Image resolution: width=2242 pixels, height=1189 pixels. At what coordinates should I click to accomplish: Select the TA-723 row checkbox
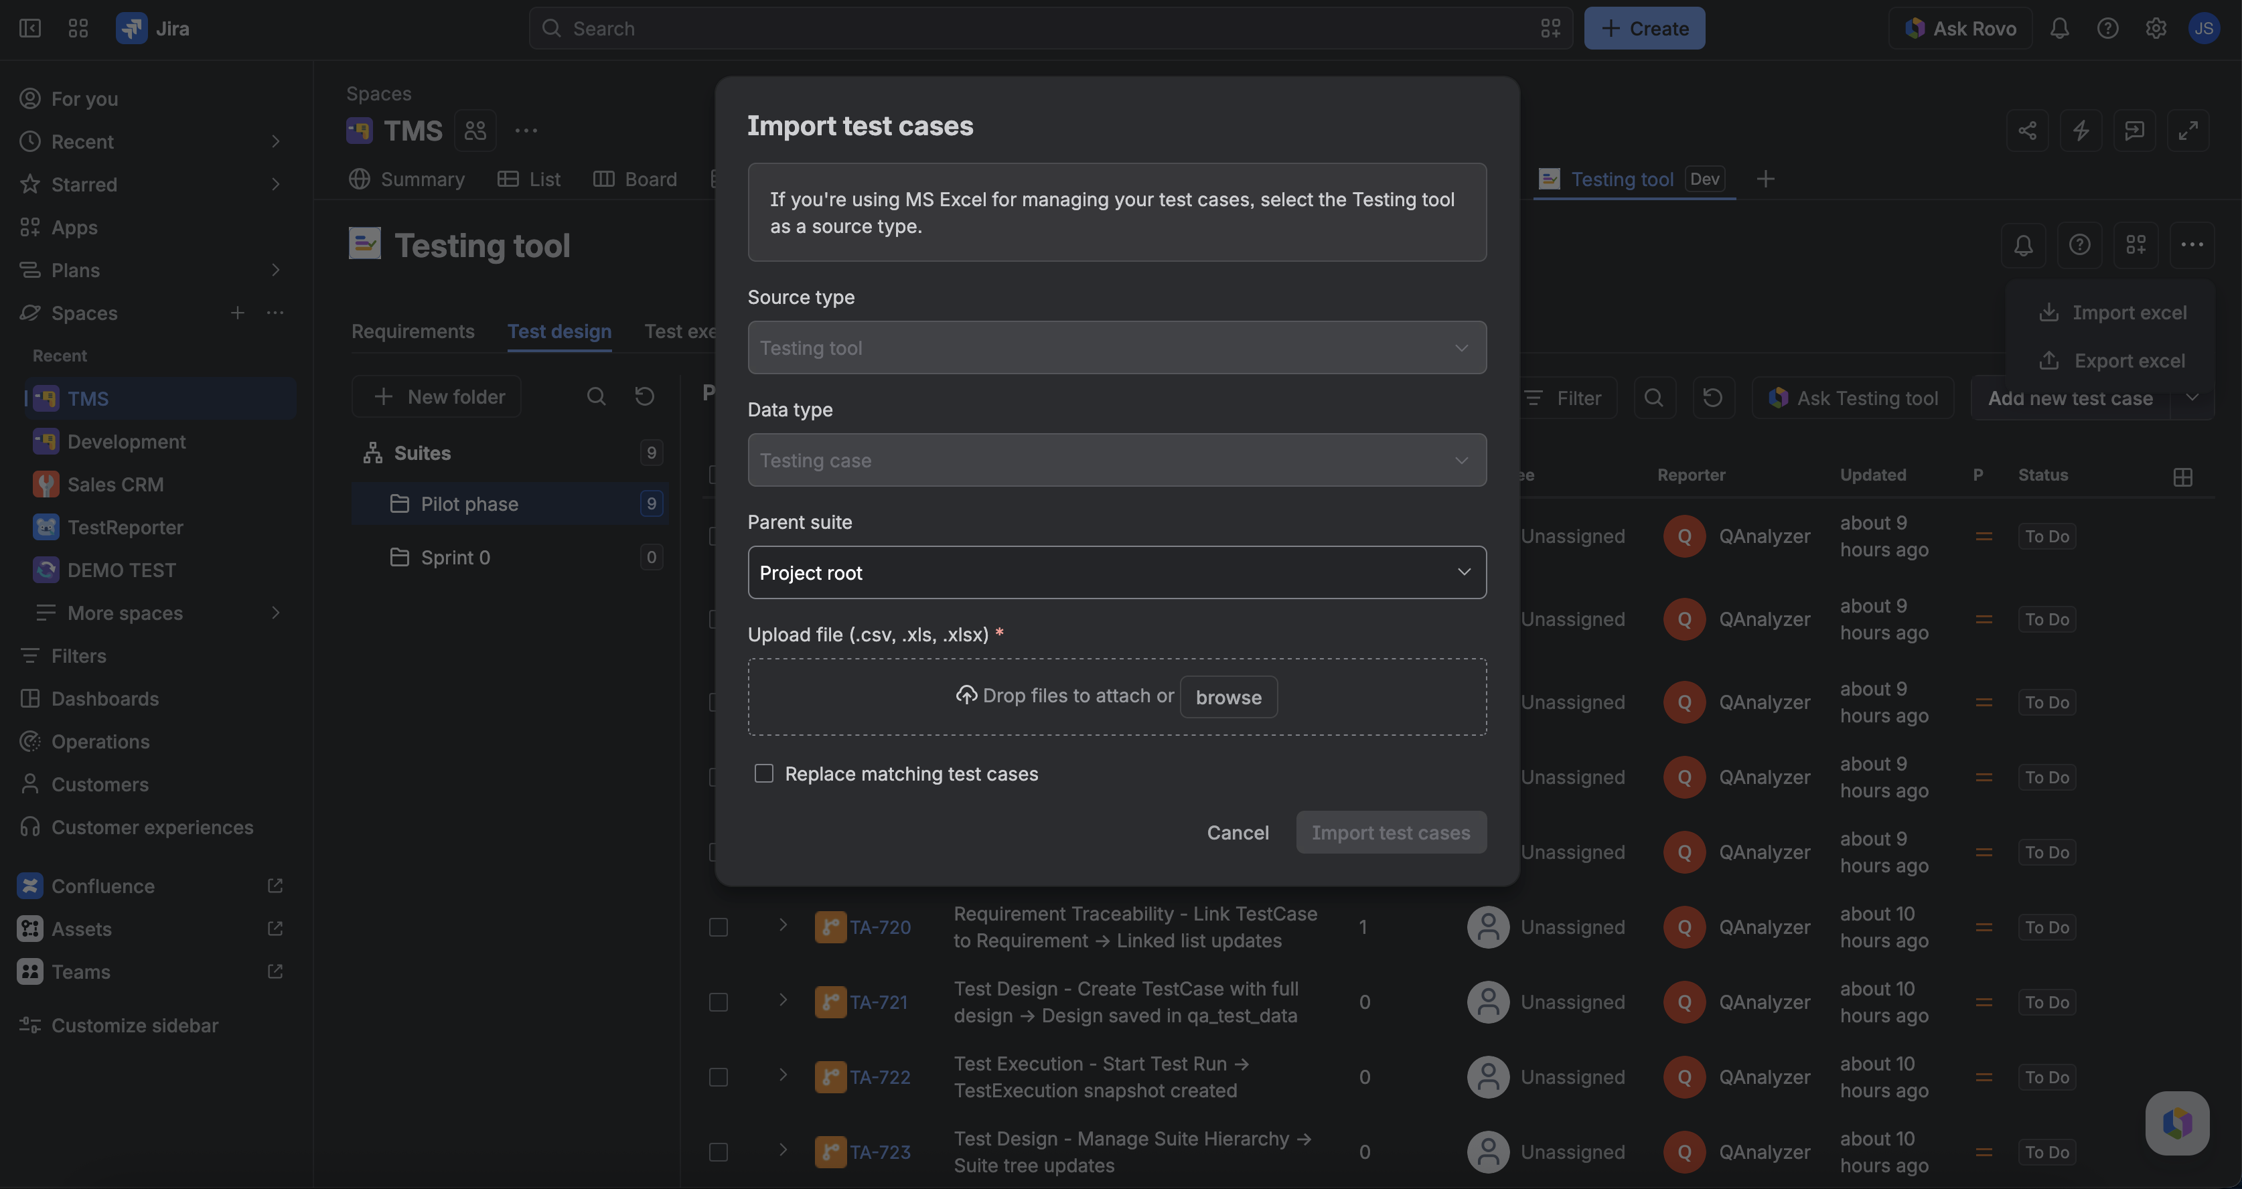718,1152
